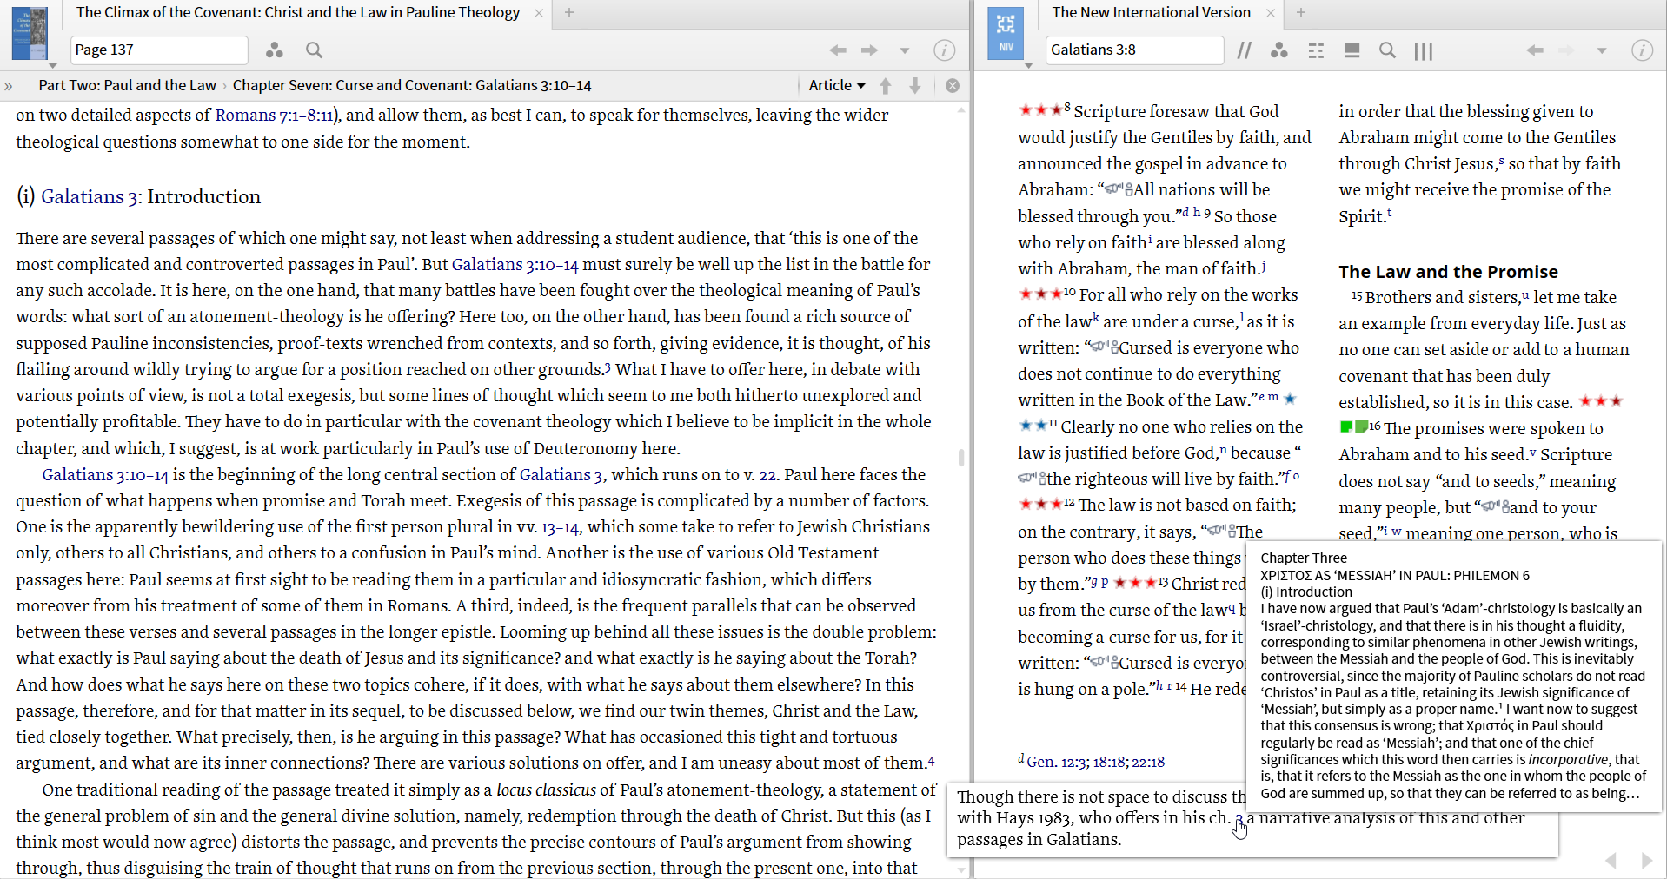This screenshot has width=1667, height=879.
Task: Click the Page 137 reference box
Action: [159, 50]
